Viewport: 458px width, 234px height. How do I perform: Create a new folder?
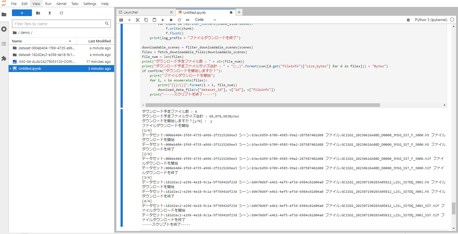coord(38,13)
